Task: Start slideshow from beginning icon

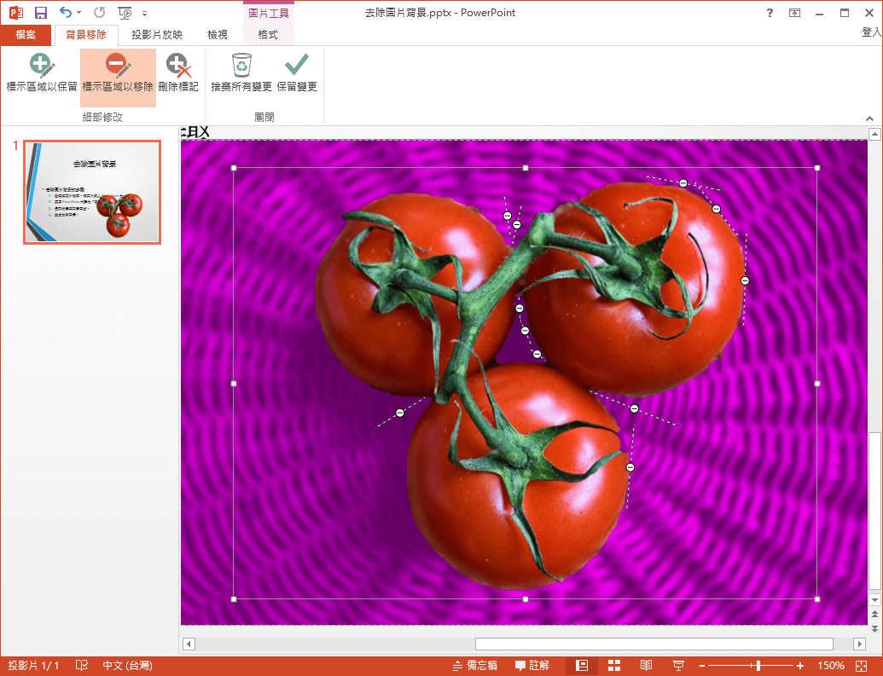Action: point(125,13)
